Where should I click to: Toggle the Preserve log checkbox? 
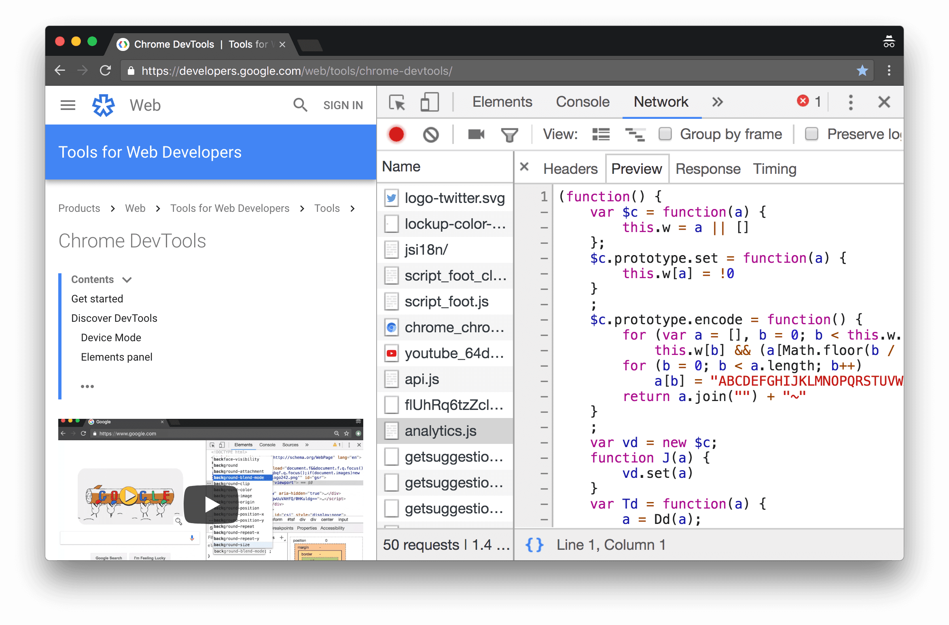811,134
